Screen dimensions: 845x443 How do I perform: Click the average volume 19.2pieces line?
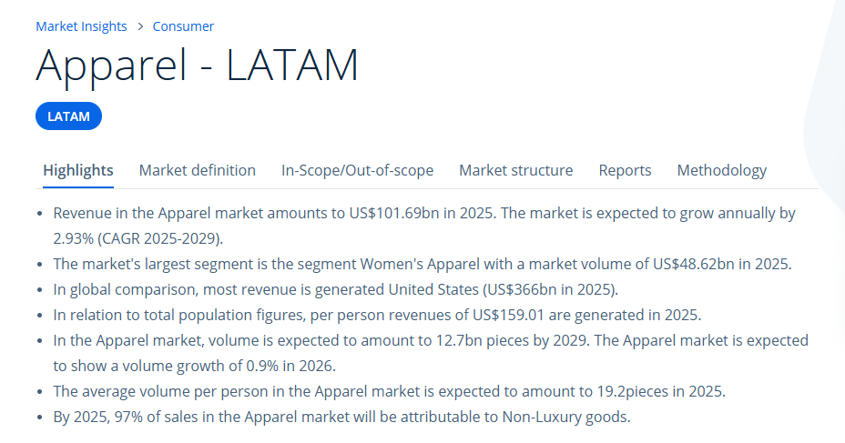click(389, 392)
